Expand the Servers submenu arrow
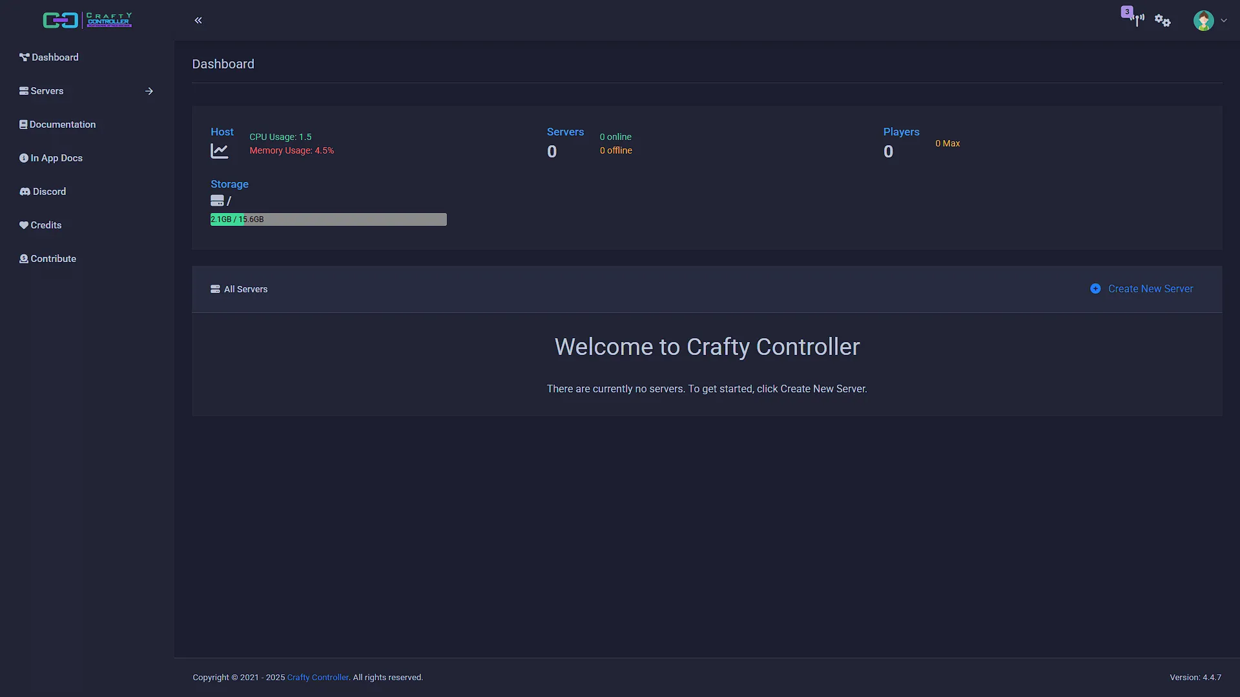 pos(149,91)
